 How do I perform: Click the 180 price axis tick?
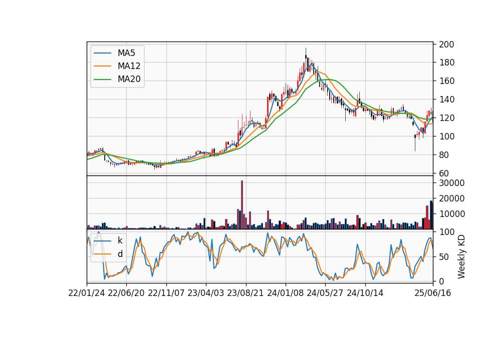pos(446,62)
